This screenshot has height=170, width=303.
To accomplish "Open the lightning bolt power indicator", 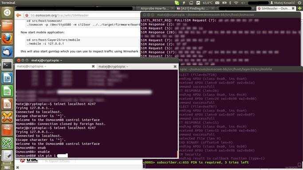I will [184, 3].
